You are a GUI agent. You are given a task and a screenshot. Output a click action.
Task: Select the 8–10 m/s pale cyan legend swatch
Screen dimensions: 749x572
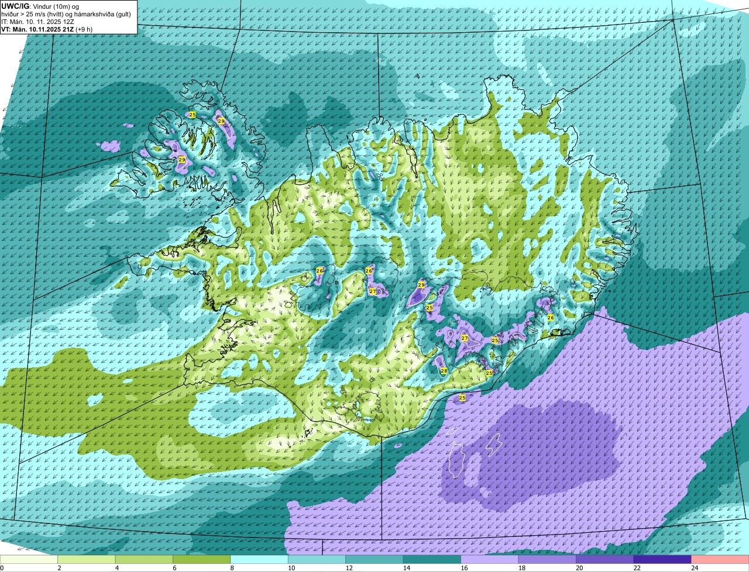click(259, 559)
